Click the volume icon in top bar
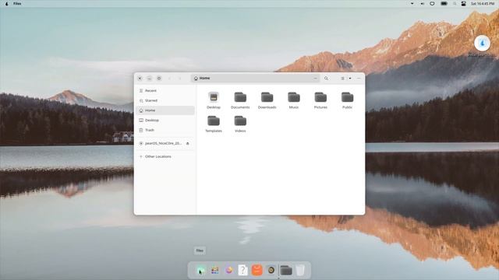Viewport: 499px width, 280px height. (x=423, y=3)
